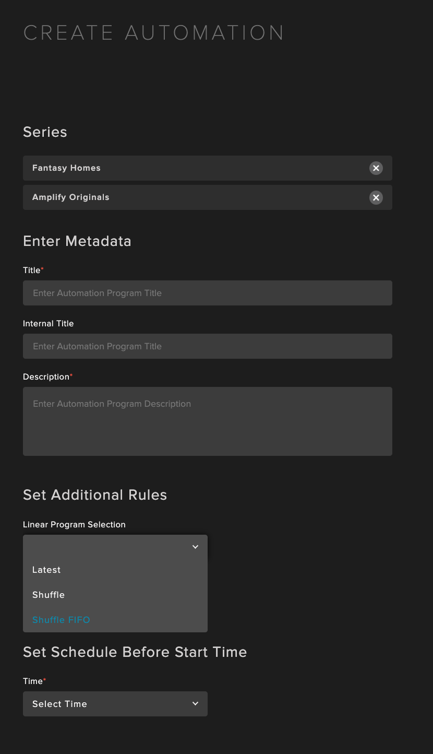Click into the Description text area
The height and width of the screenshot is (754, 433).
pos(208,421)
